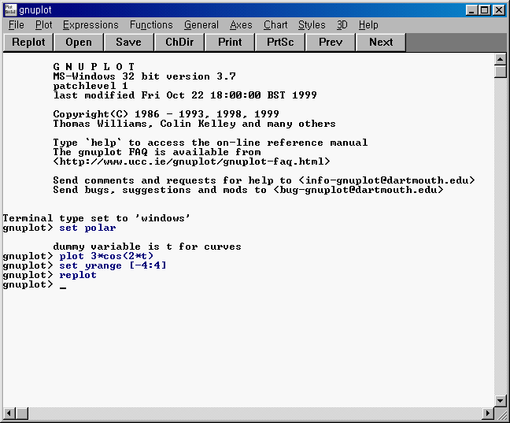Viewport: 510px width, 423px height.
Task: Click the vertical scrollbar down arrow
Action: 500,400
